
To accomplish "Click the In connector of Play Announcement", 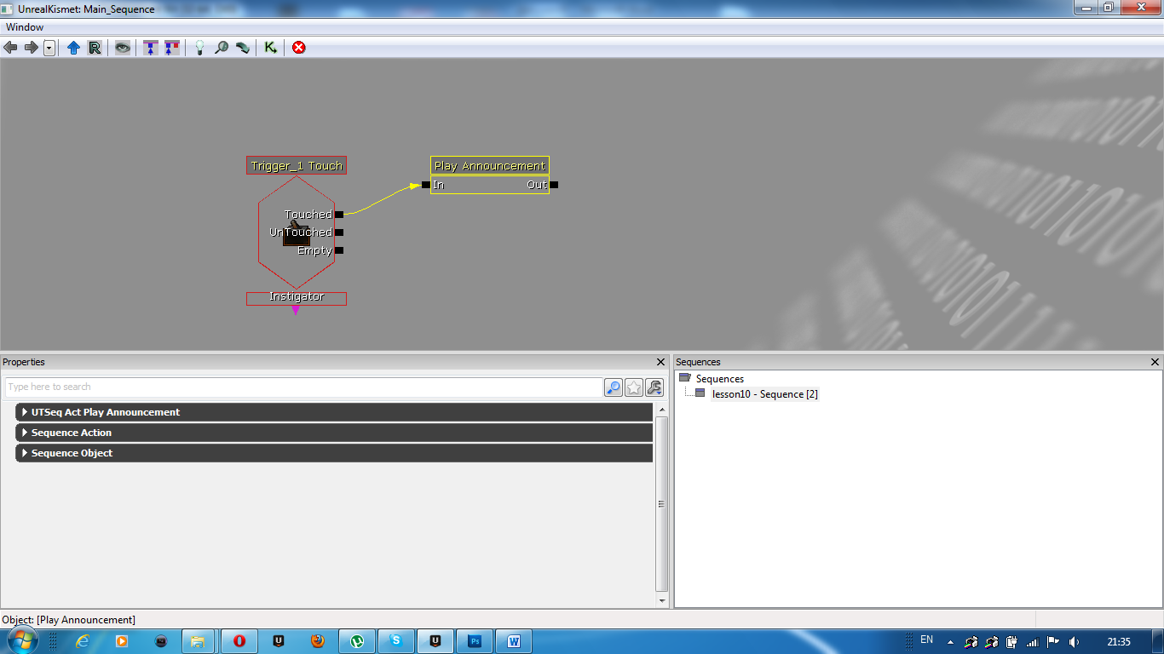I will [426, 185].
